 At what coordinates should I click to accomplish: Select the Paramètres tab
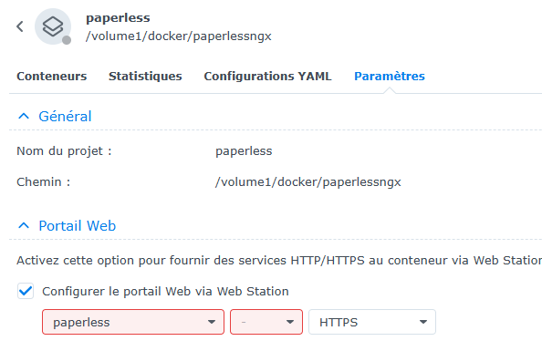pyautogui.click(x=390, y=76)
